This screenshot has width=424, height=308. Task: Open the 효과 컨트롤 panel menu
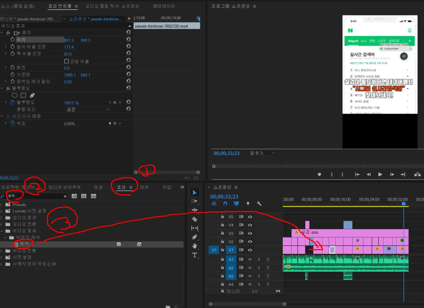click(76, 6)
